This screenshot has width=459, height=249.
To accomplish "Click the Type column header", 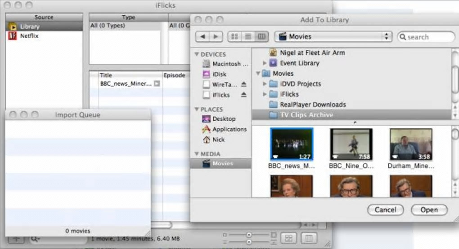I will [129, 17].
